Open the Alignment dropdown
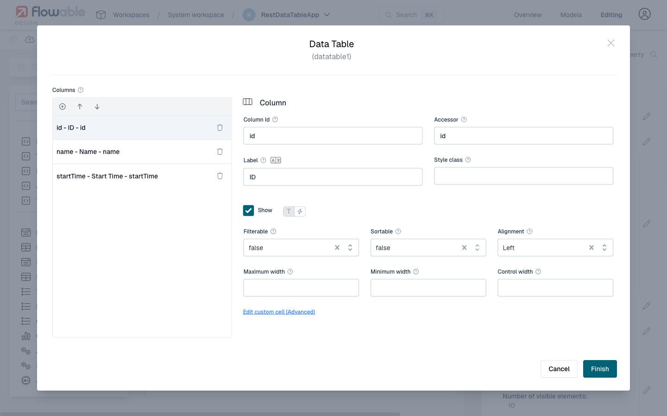 604,247
